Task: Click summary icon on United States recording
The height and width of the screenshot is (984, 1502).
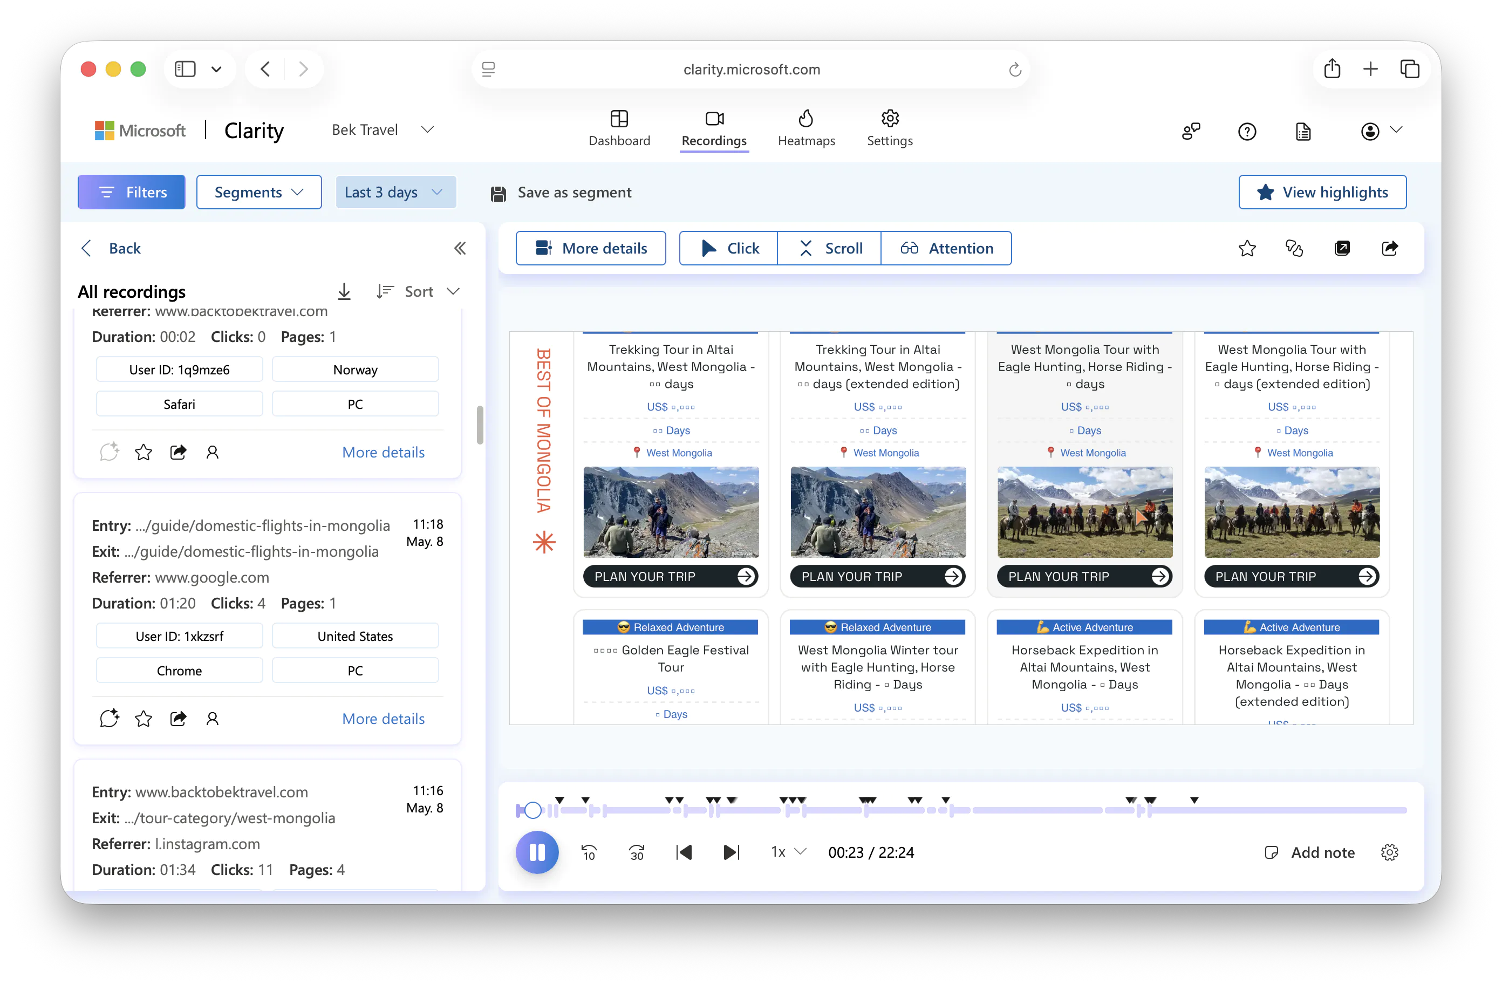Action: pyautogui.click(x=109, y=718)
